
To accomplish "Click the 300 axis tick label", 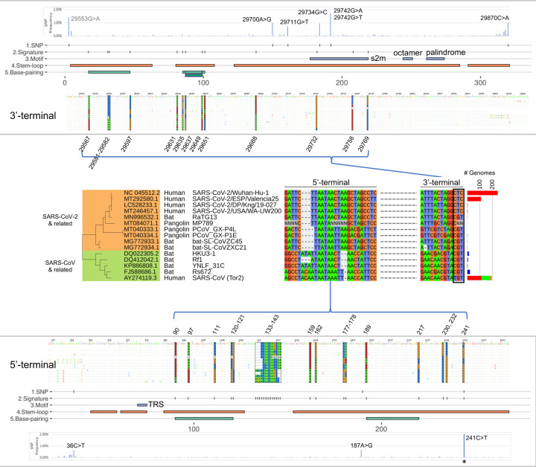I will (x=480, y=83).
